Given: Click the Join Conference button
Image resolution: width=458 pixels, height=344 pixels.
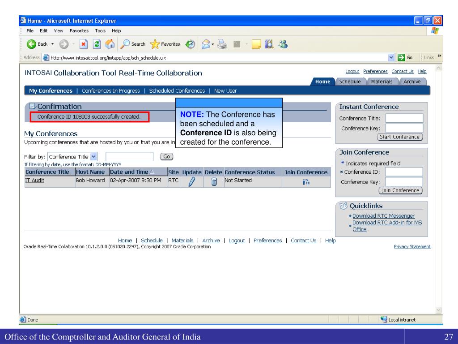Looking at the screenshot, I should tap(400, 190).
